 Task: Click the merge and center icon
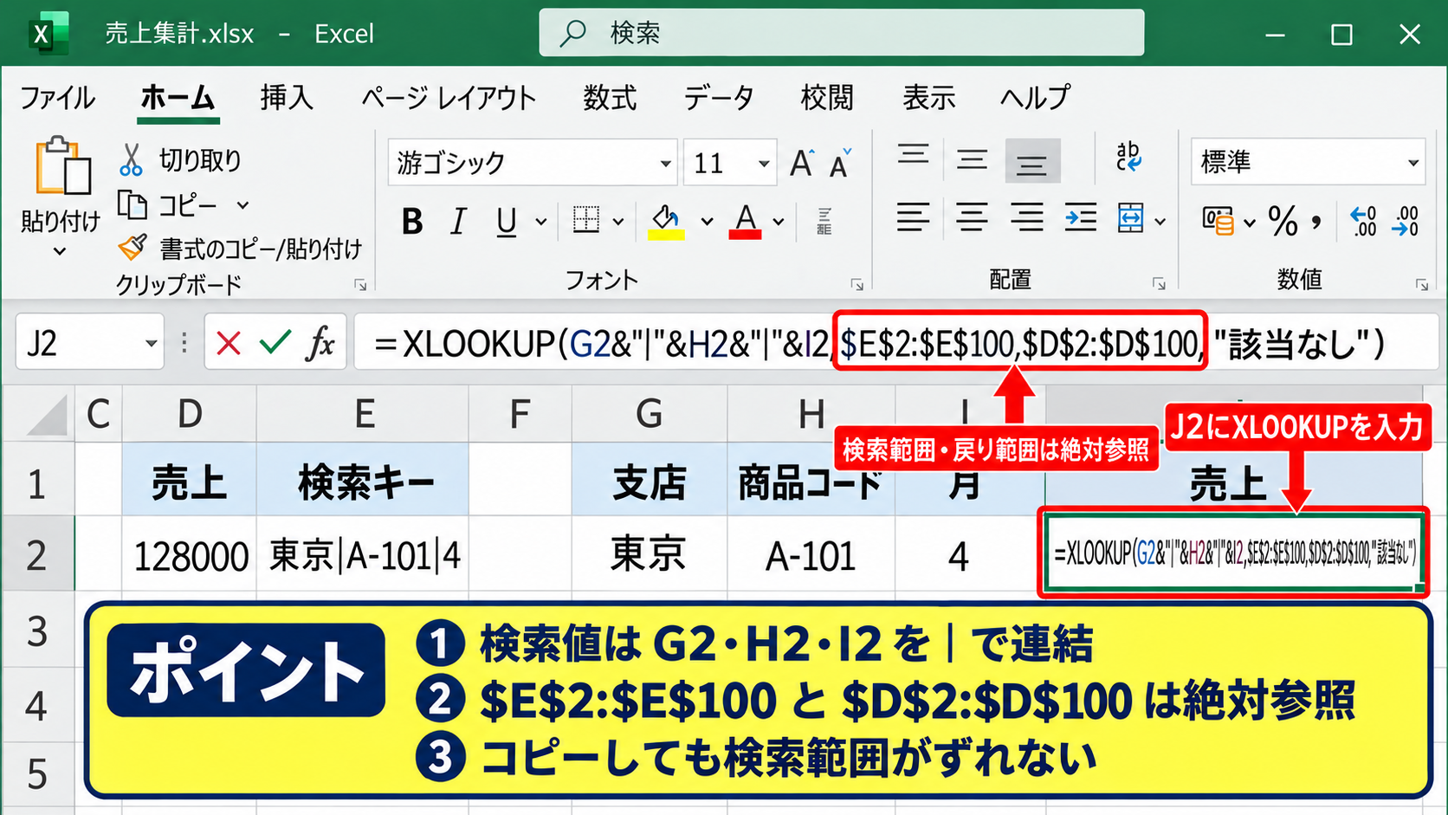(1131, 218)
